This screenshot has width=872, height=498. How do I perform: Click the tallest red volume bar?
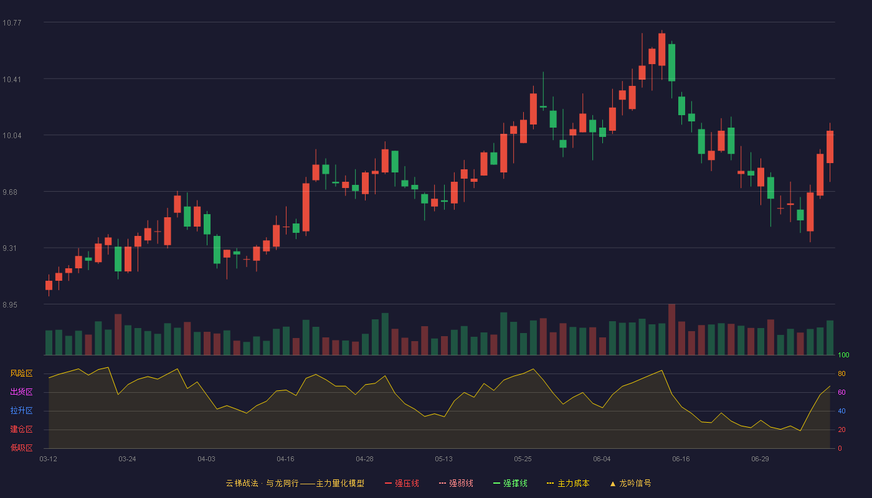point(671,329)
